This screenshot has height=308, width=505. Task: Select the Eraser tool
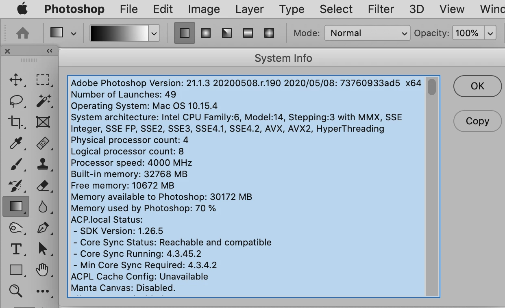(x=43, y=186)
